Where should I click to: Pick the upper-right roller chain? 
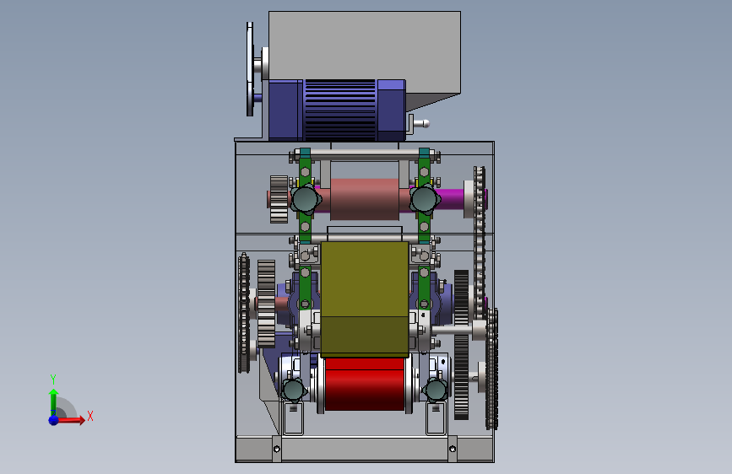coord(480,243)
